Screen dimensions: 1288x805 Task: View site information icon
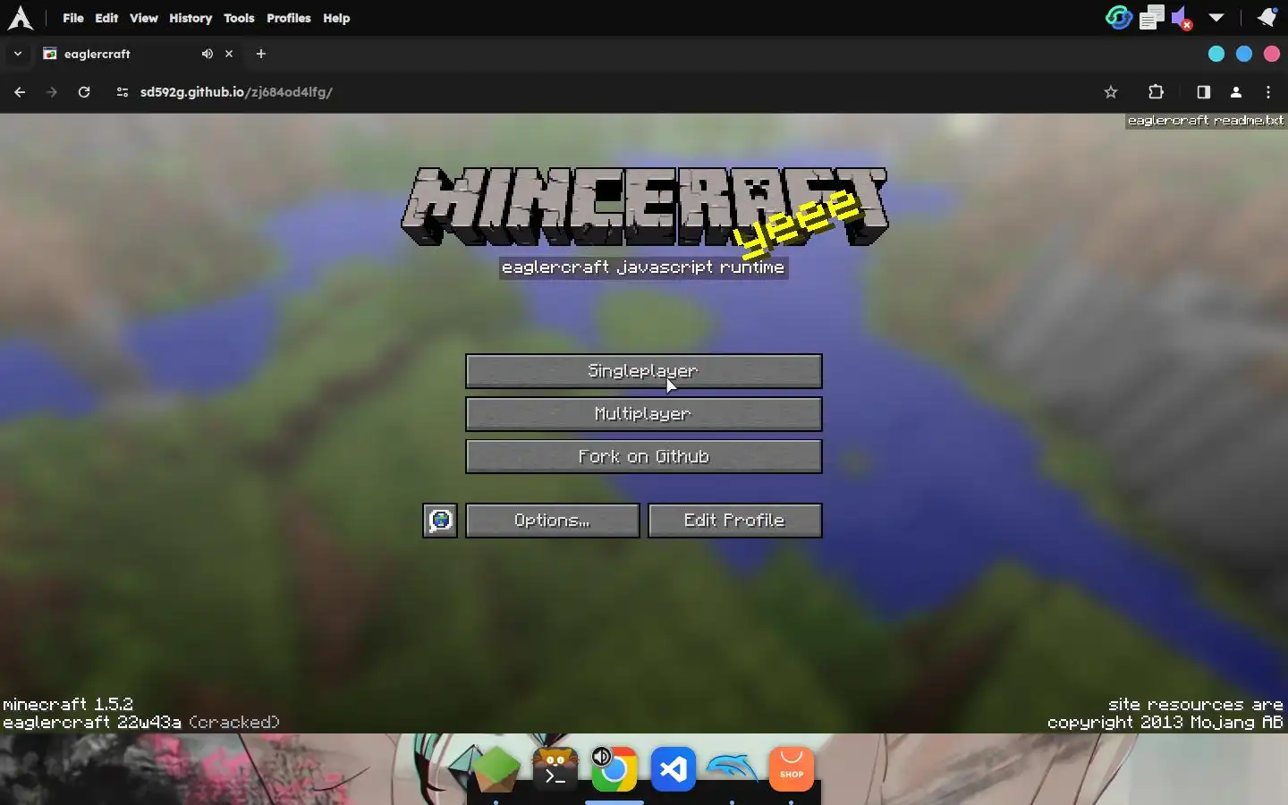coord(123,92)
